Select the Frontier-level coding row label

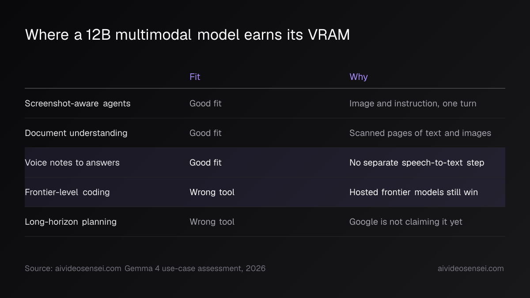click(x=67, y=192)
